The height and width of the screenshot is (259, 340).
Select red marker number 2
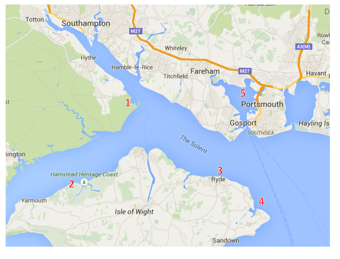[71, 184]
